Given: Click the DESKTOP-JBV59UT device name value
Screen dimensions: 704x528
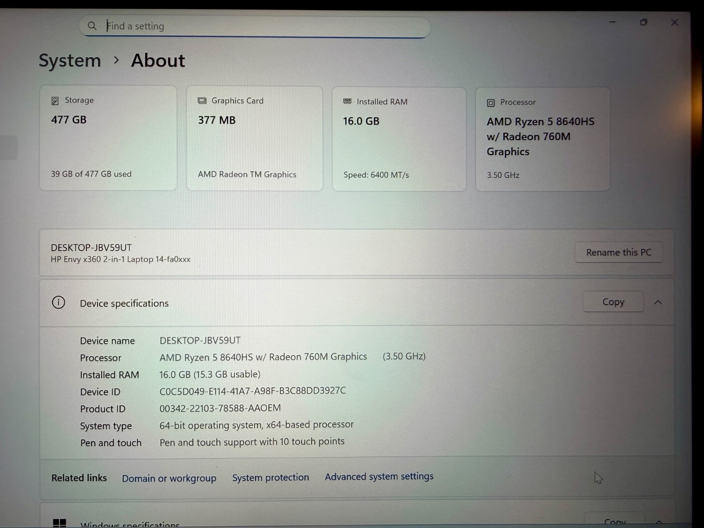Looking at the screenshot, I should pyautogui.click(x=200, y=340).
